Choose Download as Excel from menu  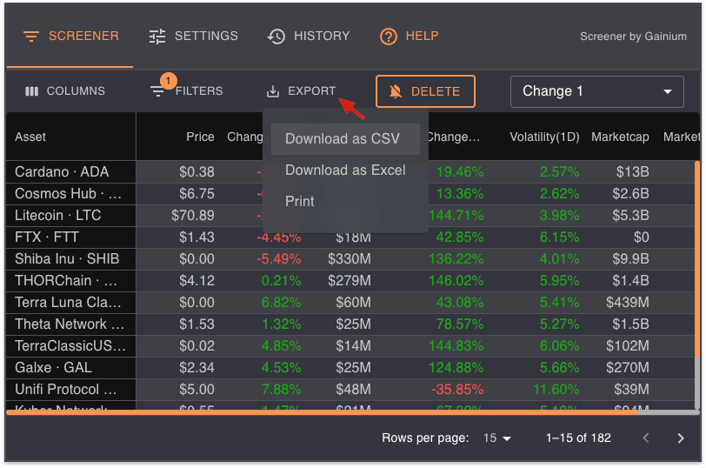pos(345,170)
